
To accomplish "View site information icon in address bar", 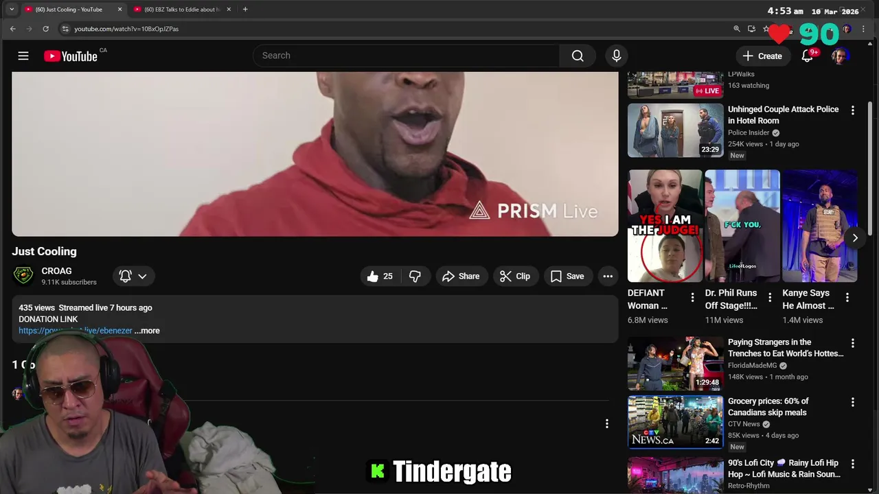I will [x=65, y=29].
